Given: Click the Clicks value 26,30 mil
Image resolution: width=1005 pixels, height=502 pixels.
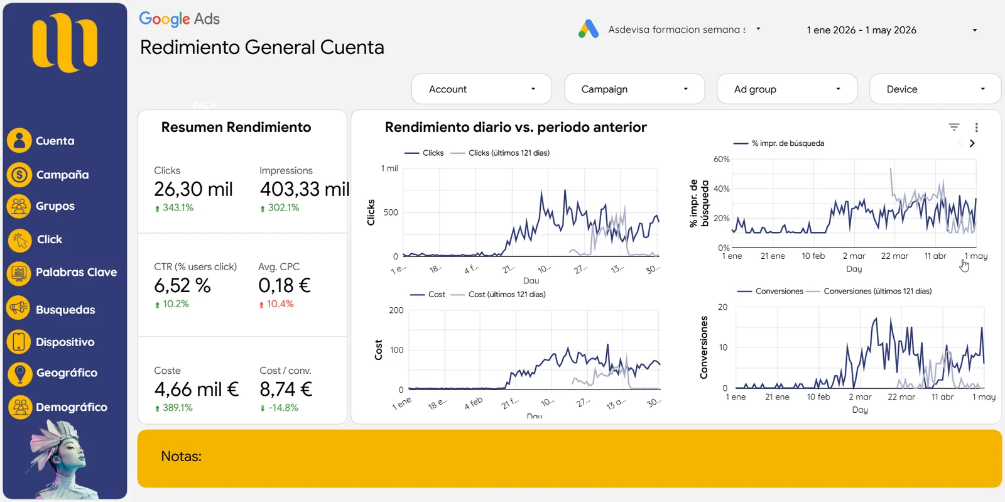Looking at the screenshot, I should pos(193,189).
